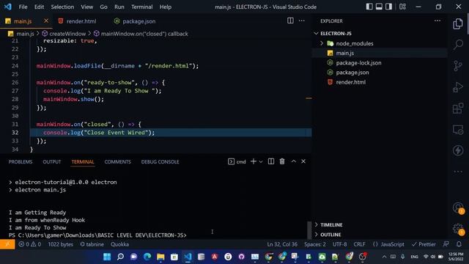
Task: Toggle Panel visibility layout button
Action: 379,7
